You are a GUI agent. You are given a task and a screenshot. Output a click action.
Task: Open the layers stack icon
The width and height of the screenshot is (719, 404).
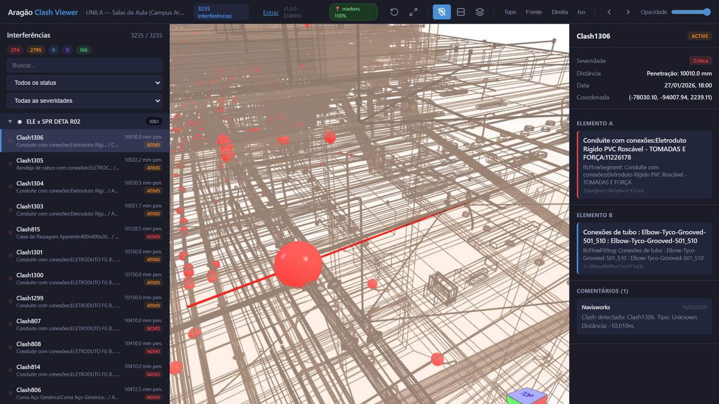coord(480,12)
